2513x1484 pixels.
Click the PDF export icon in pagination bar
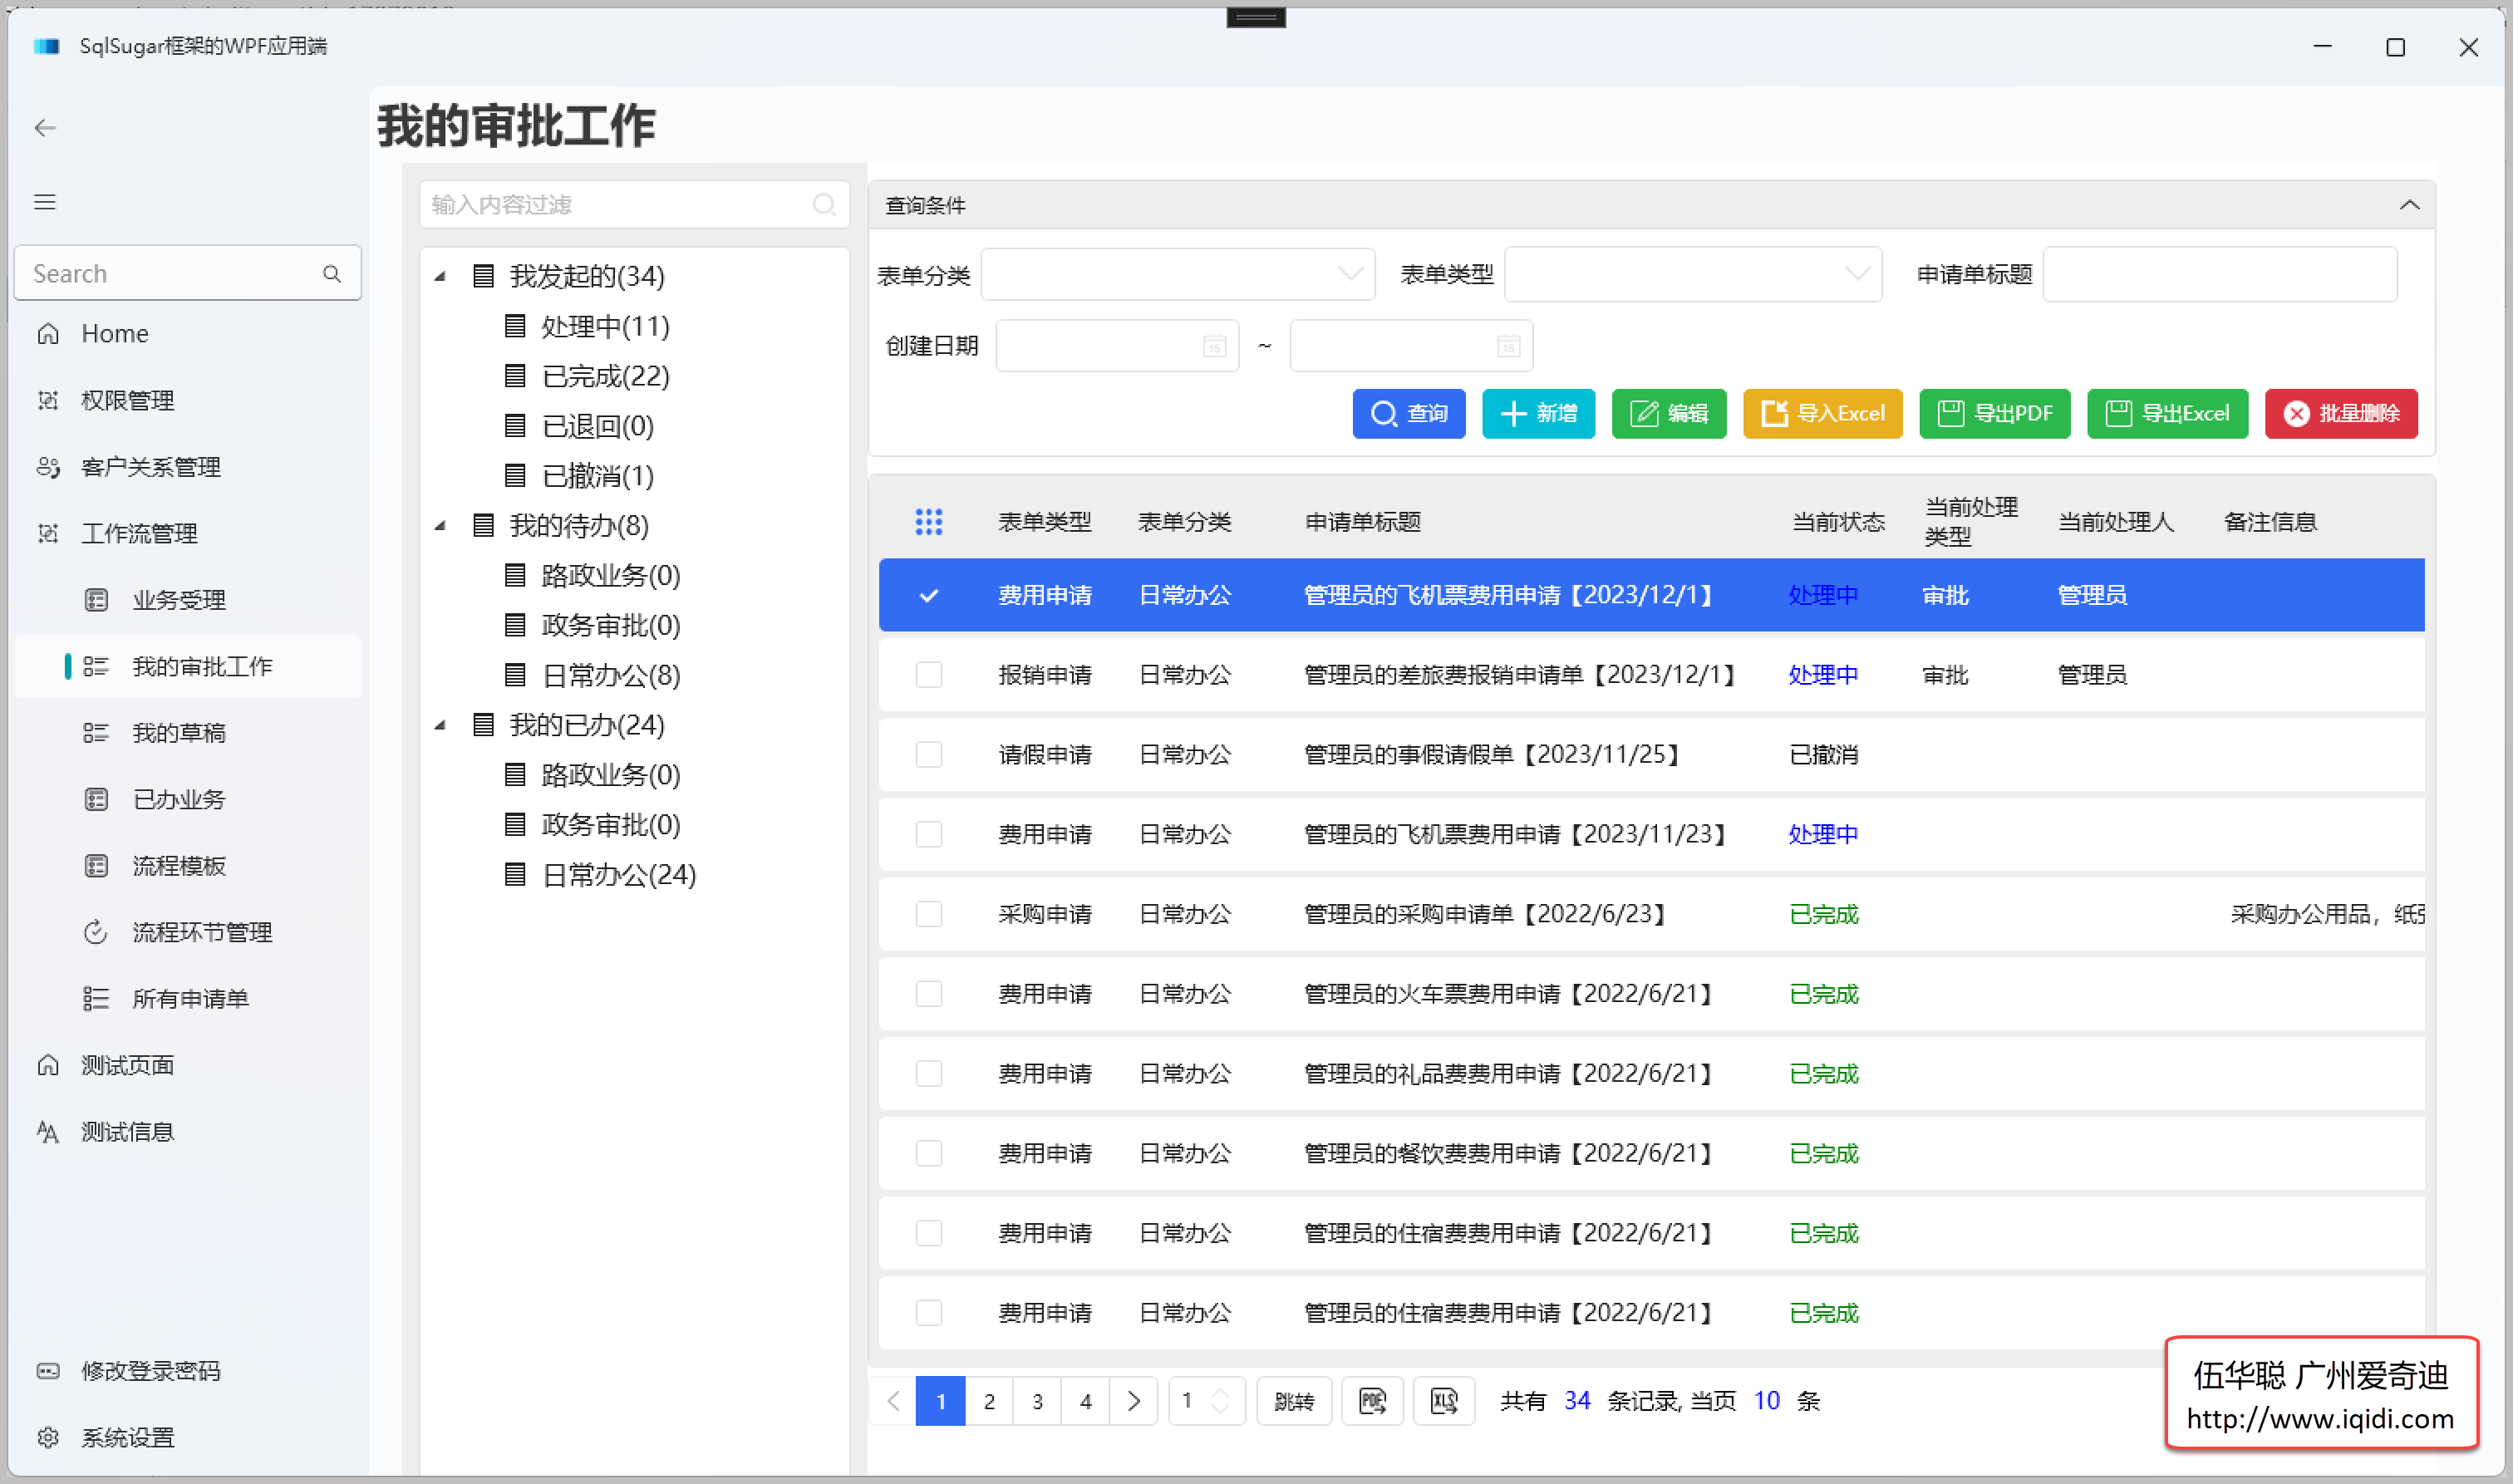pos(1372,1401)
